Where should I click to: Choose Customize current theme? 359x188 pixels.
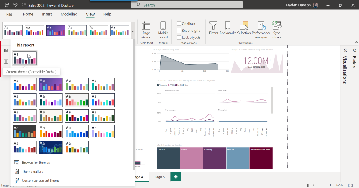click(41, 181)
